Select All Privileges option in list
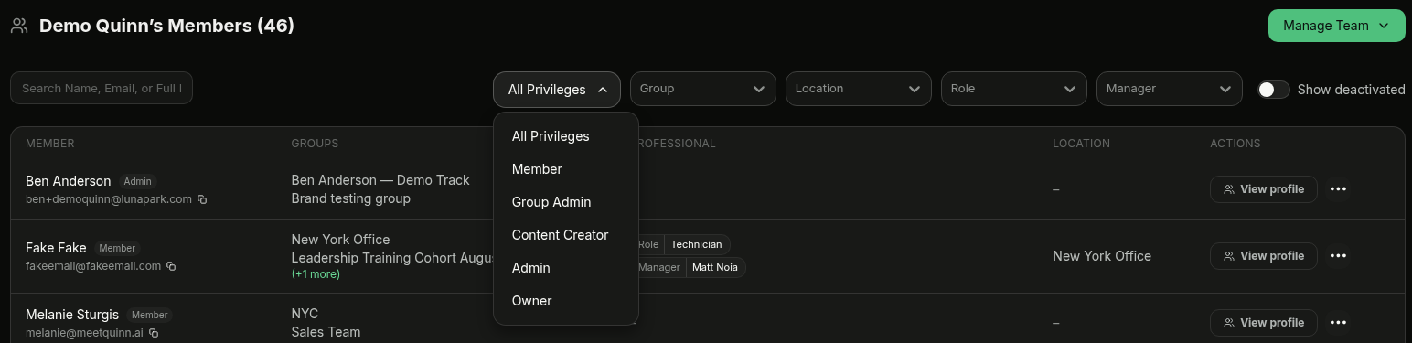Image resolution: width=1412 pixels, height=343 pixels. coord(566,136)
